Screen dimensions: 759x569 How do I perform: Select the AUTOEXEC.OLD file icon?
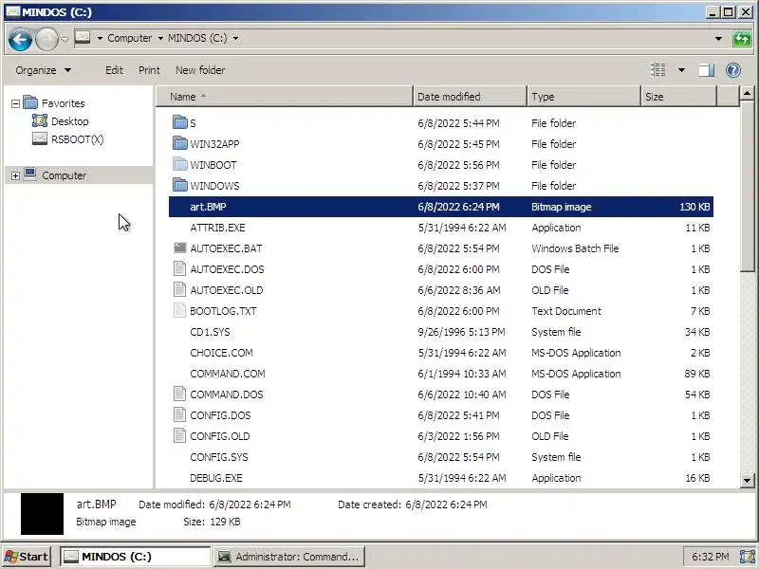pyautogui.click(x=180, y=289)
